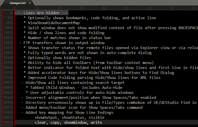Unfold hidden lines at line 198
The image size is (198, 127).
click(12, 53)
